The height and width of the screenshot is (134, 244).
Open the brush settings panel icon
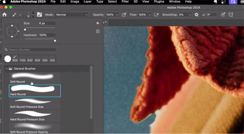click(39, 15)
